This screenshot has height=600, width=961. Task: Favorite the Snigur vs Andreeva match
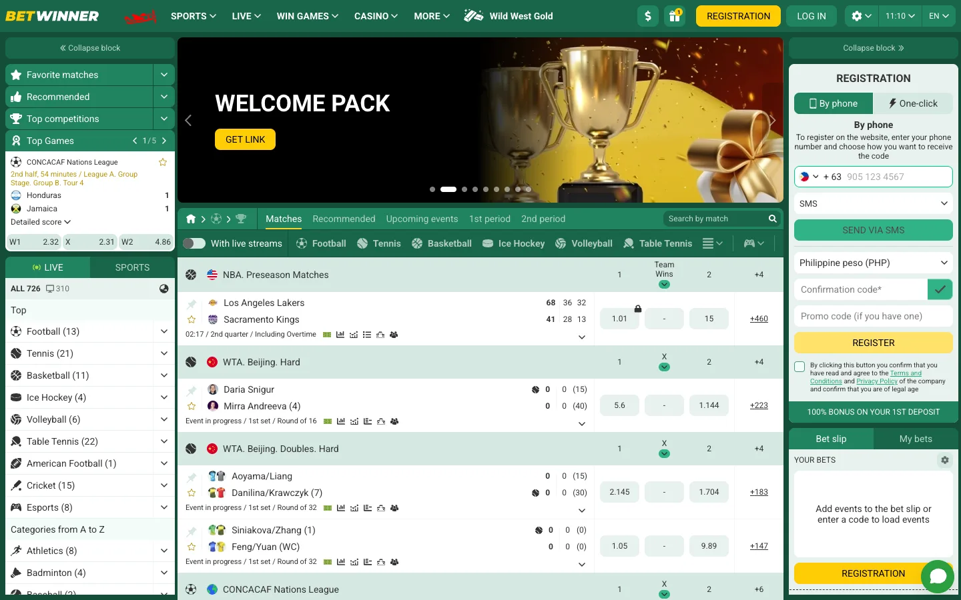click(x=192, y=406)
